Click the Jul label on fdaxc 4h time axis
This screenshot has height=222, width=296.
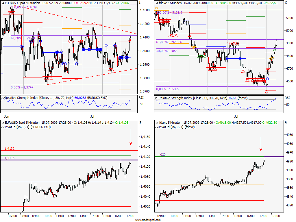coord(236,116)
